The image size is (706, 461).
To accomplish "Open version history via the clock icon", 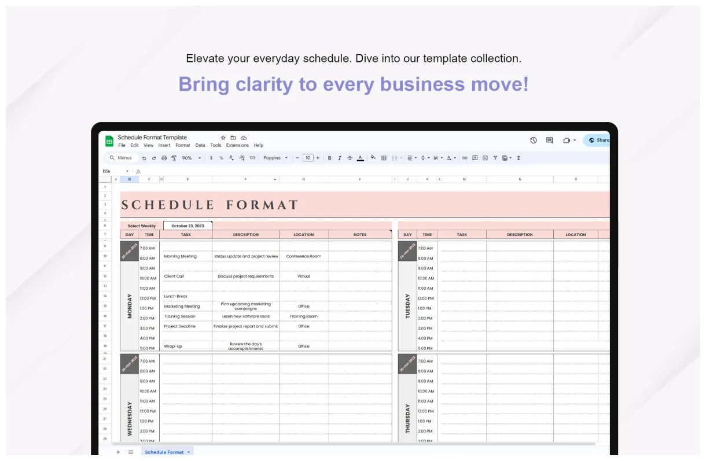I will 533,140.
